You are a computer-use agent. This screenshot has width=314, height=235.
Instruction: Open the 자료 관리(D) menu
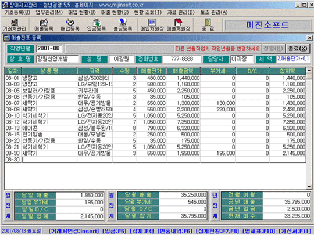click(181, 12)
